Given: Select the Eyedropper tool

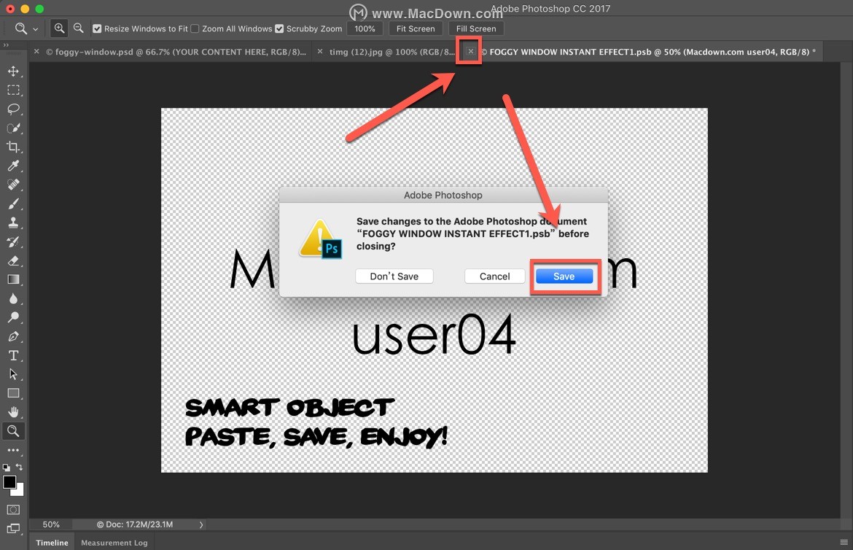Looking at the screenshot, I should 13,166.
